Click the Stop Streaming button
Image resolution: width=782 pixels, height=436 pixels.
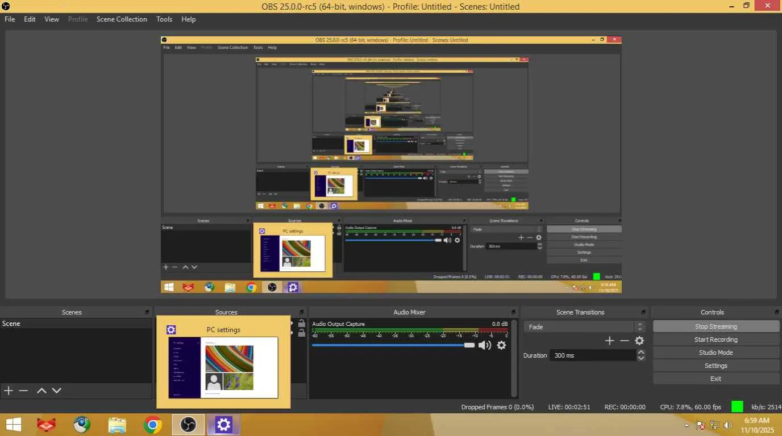pyautogui.click(x=716, y=326)
